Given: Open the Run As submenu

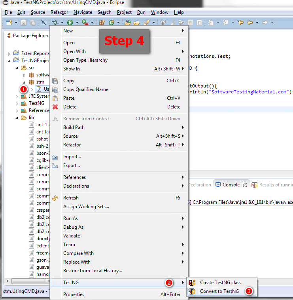Looking at the screenshot, I should pos(119,218).
